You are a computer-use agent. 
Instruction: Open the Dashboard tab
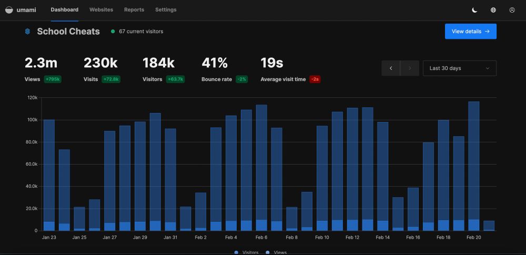click(x=64, y=10)
